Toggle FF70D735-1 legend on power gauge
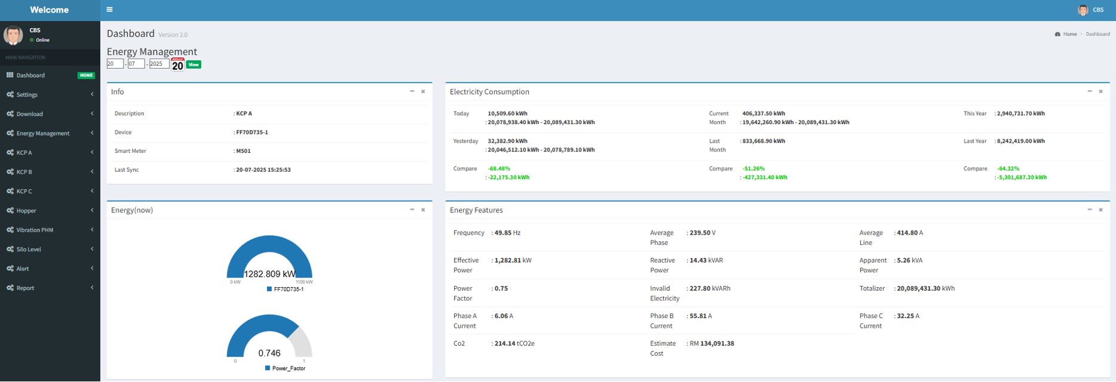Viewport: 1116px width, 382px height. click(285, 289)
